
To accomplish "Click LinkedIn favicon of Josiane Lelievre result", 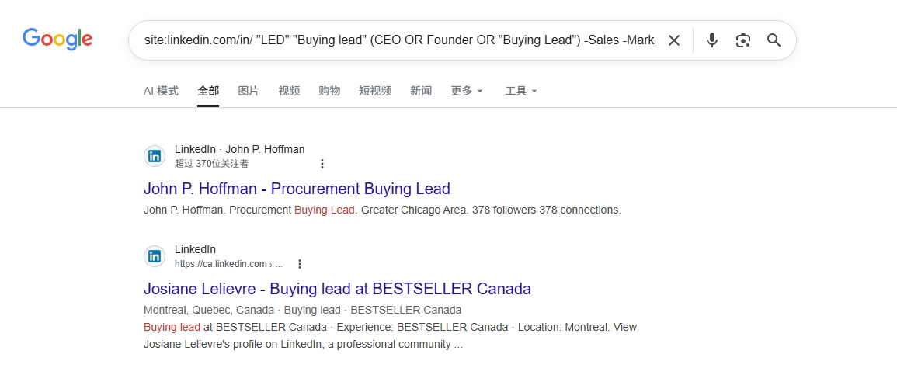I will coord(155,256).
